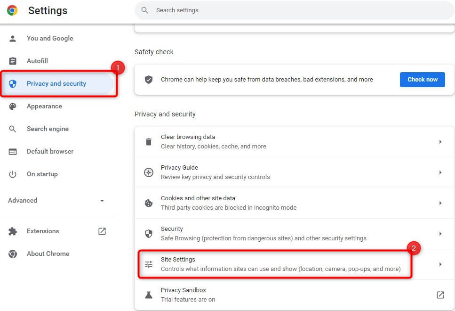
Task: Click the Extensions puzzle piece icon
Action: 13,231
